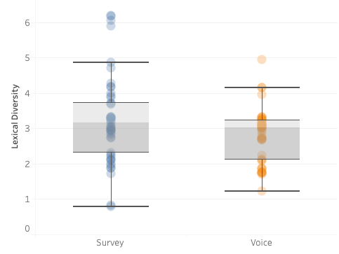339x254 pixels.
Task: Select the axis tick label 3
Action: tap(27, 129)
